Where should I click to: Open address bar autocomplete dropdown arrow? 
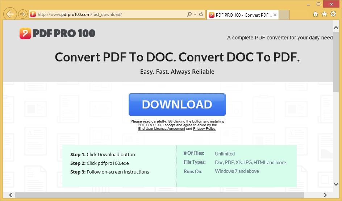coord(195,14)
